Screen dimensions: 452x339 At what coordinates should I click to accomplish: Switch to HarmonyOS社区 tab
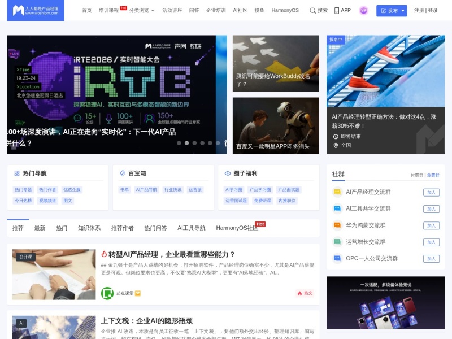[237, 228]
